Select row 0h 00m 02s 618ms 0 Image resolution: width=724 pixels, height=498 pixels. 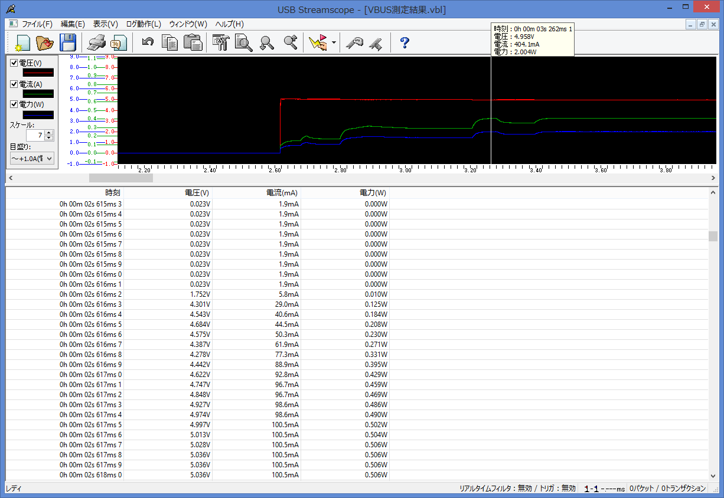pos(357,474)
